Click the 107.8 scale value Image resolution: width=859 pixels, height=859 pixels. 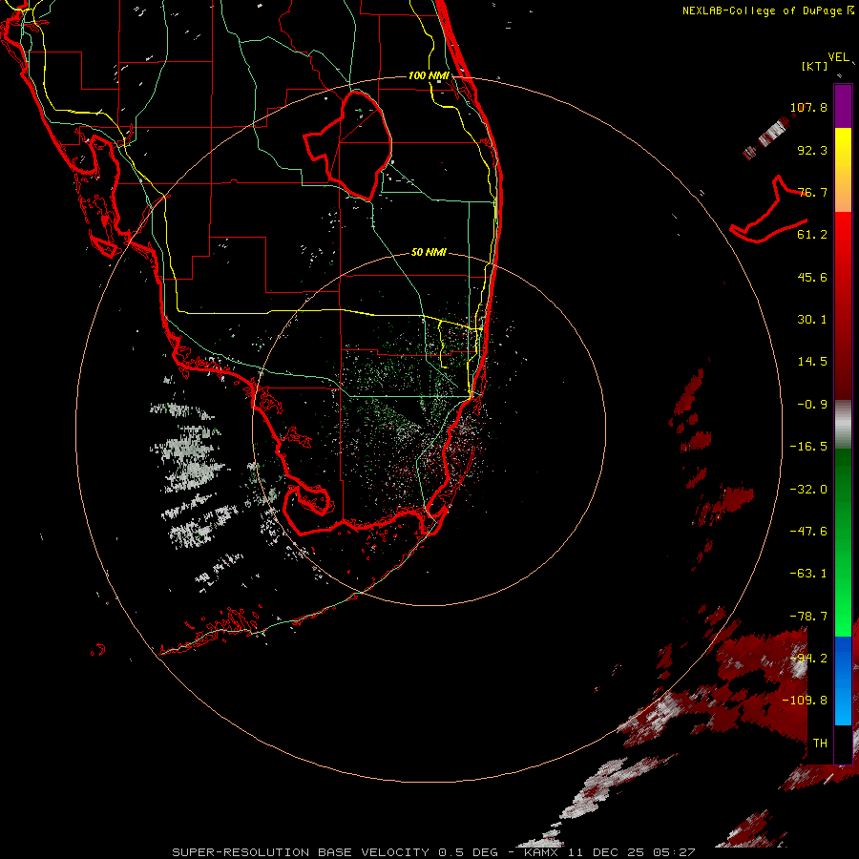808,107
